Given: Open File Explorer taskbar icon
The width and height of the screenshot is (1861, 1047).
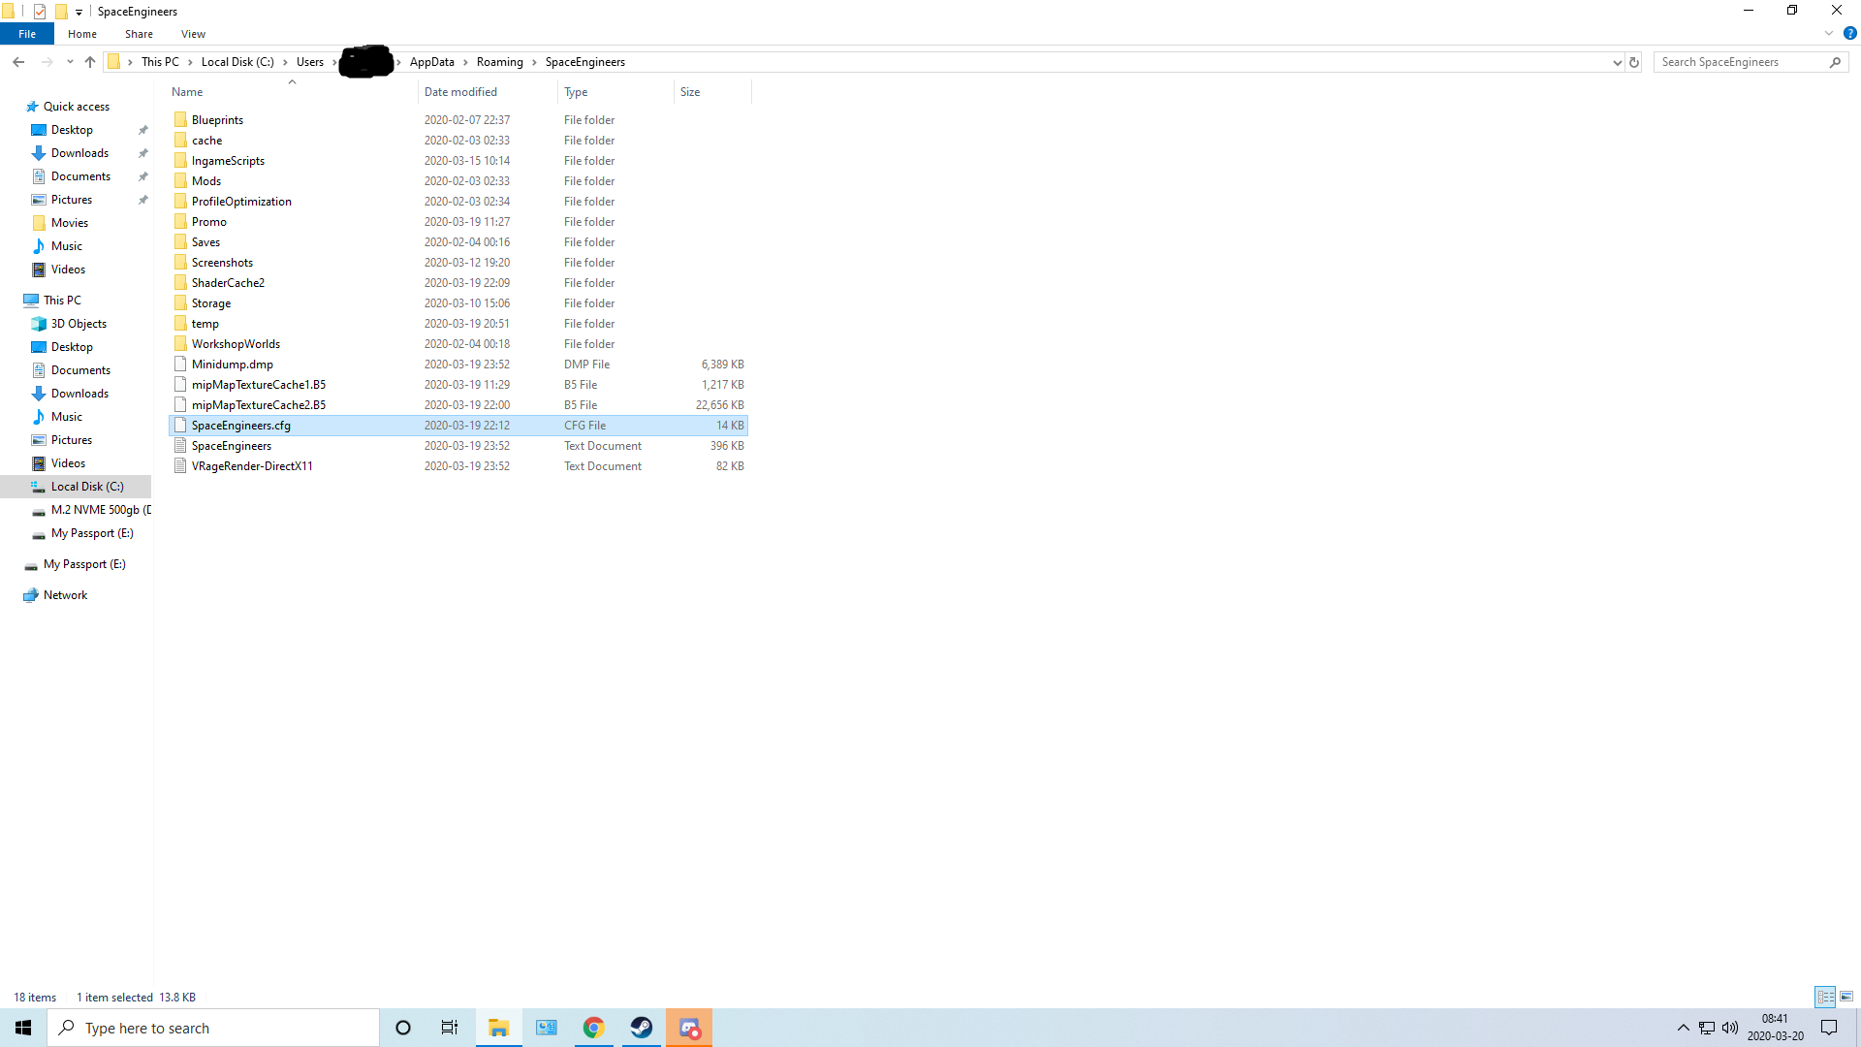Looking at the screenshot, I should [499, 1028].
